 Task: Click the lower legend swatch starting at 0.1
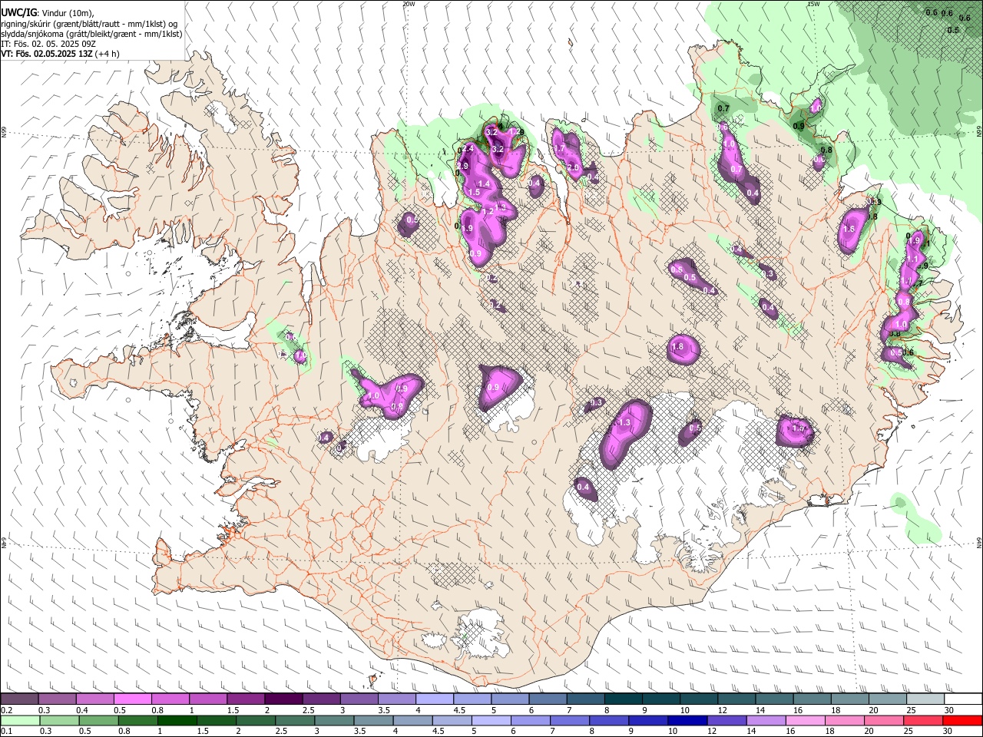click(x=20, y=721)
